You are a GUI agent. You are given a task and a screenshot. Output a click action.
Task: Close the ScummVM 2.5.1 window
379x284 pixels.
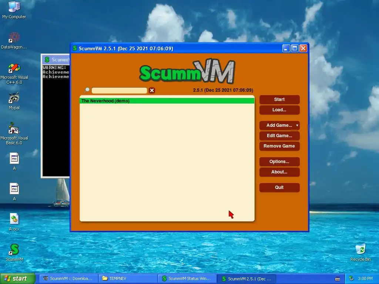pyautogui.click(x=303, y=48)
